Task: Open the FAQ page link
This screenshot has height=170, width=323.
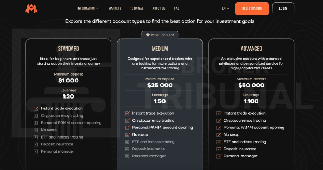Action: pyautogui.click(x=177, y=8)
